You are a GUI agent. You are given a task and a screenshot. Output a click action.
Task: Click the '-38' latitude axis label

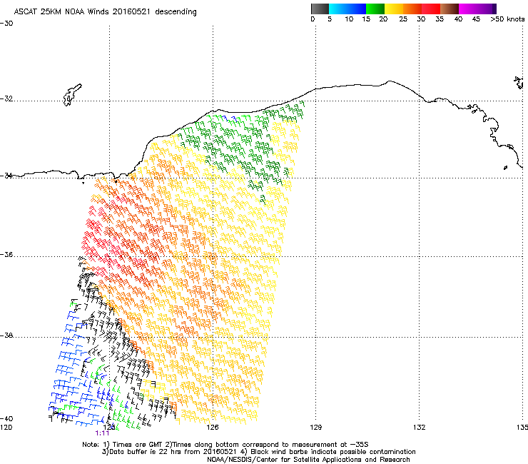6,336
